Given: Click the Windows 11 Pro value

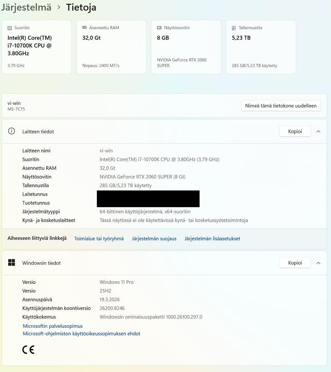Looking at the screenshot, I should [117, 282].
